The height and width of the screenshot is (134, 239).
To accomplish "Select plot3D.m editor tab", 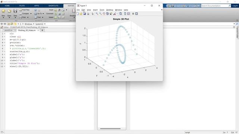I will (x=8, y=31).
